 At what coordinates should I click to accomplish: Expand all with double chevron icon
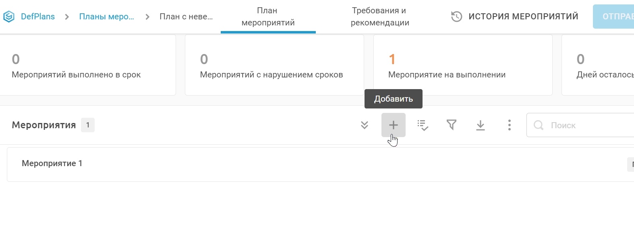(365, 125)
